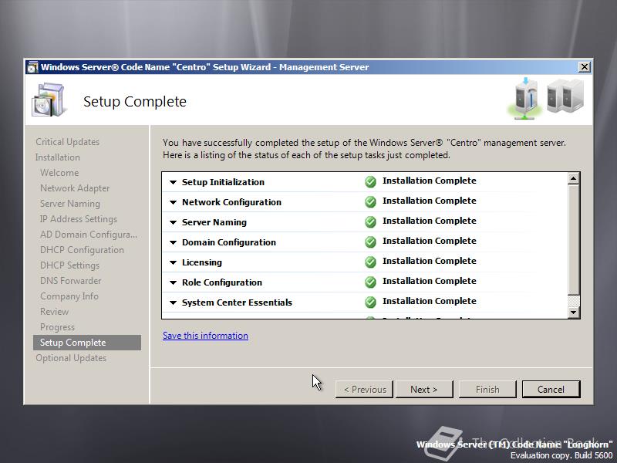This screenshot has width=617, height=463.
Task: Select highlighted Setup Complete sidebar step
Action: pos(87,343)
